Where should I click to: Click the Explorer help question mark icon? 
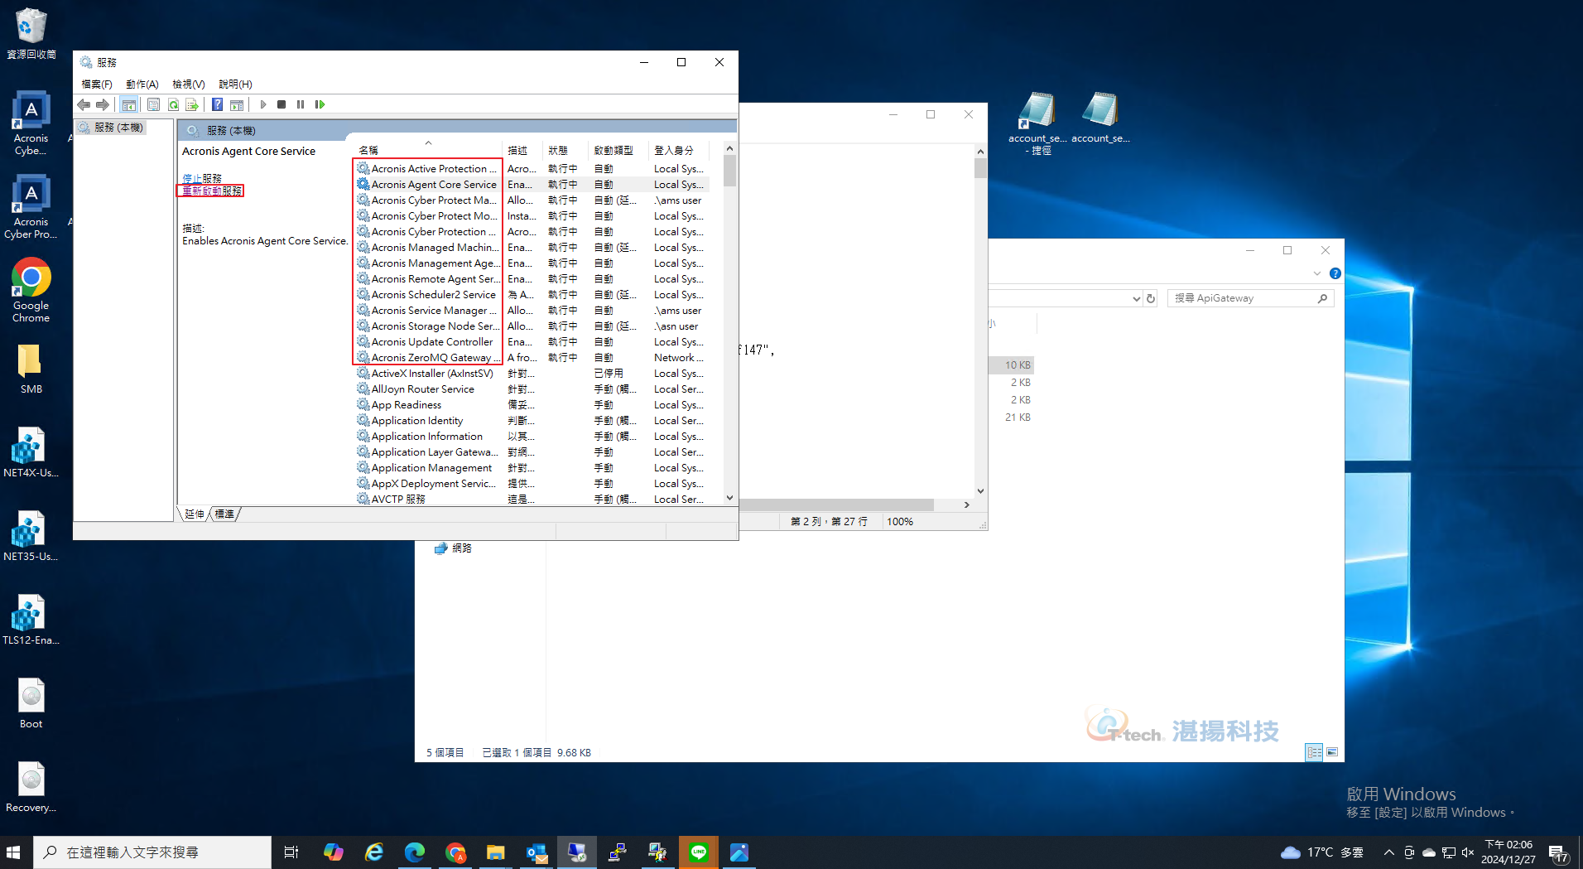pos(1335,273)
